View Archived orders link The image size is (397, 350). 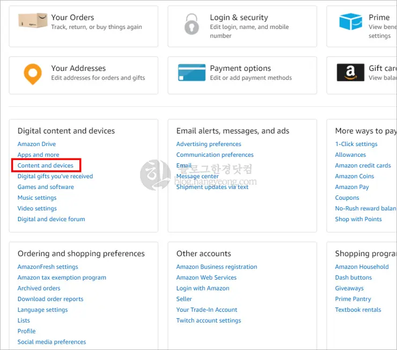pos(39,288)
